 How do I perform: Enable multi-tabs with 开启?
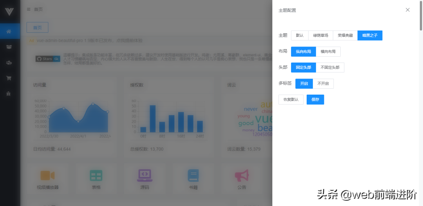[x=304, y=84]
